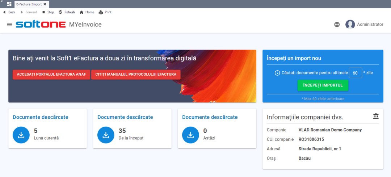Click the city value Bacau
The image size is (391, 177).
[304, 158]
